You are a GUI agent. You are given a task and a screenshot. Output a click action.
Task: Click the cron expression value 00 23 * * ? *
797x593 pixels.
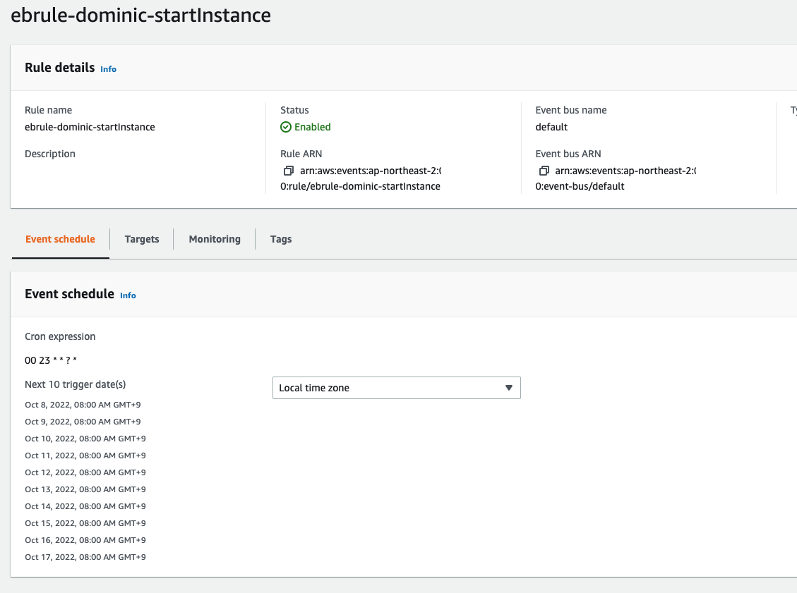tap(51, 360)
